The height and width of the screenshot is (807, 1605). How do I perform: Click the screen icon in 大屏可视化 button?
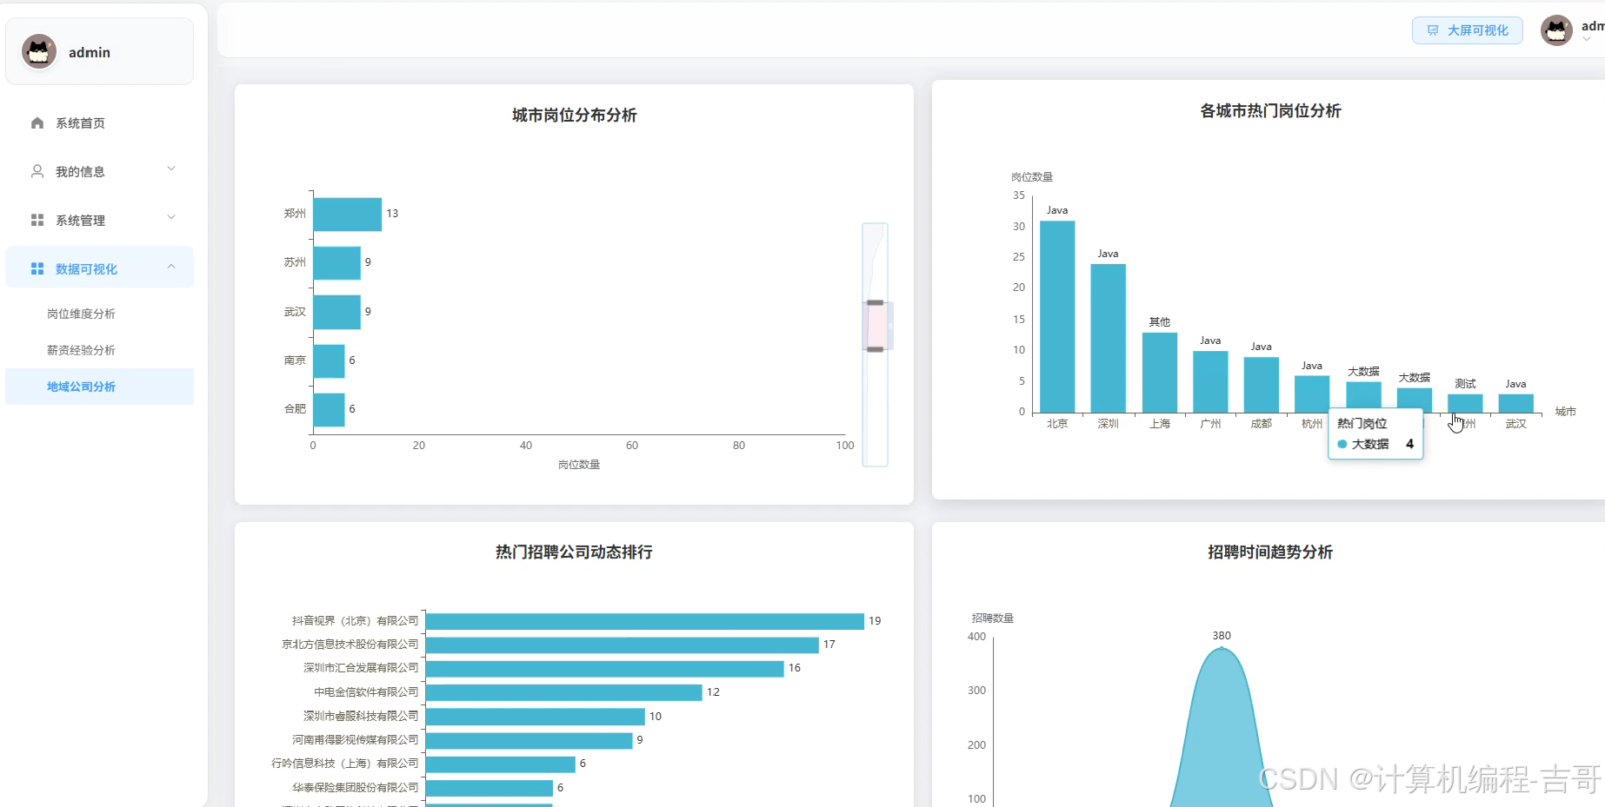pyautogui.click(x=1433, y=30)
